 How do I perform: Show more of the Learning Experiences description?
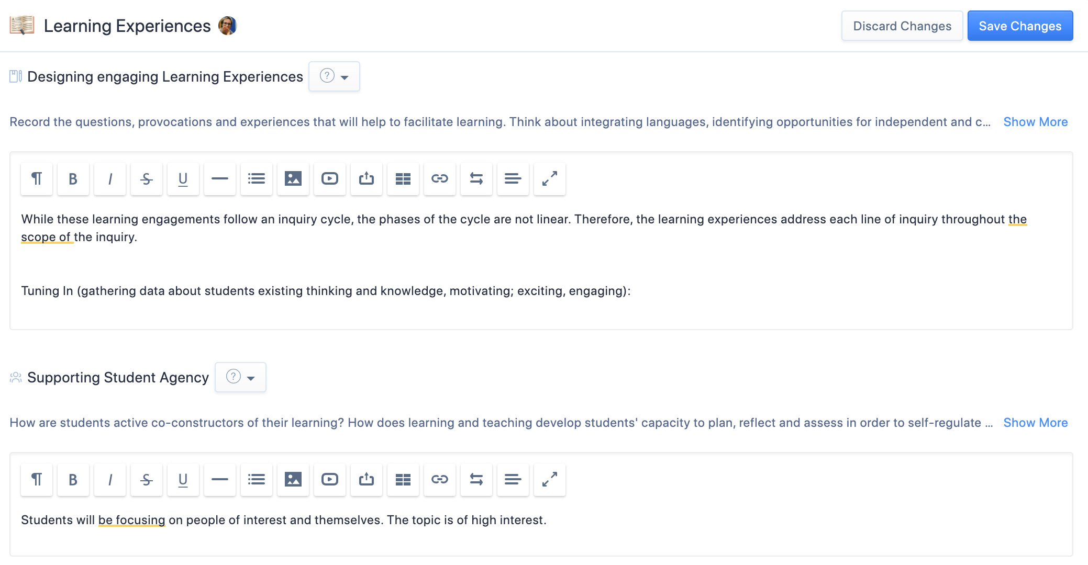pyautogui.click(x=1035, y=122)
